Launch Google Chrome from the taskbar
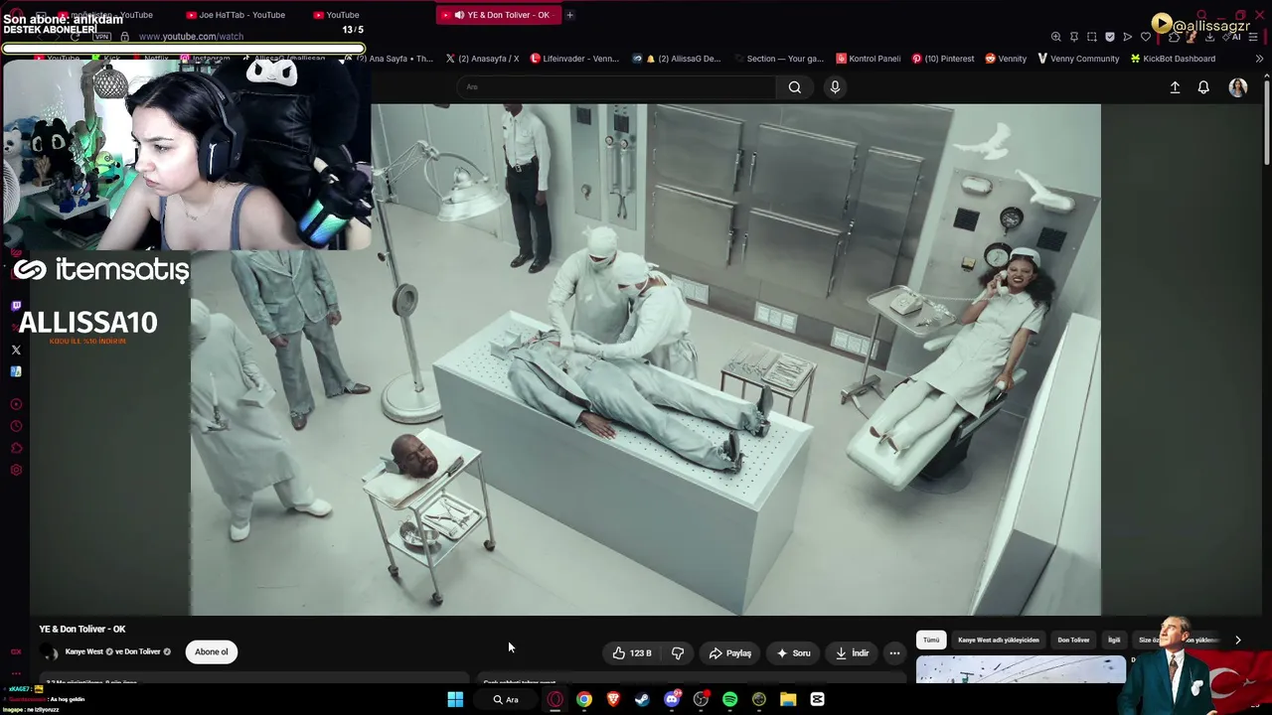 (584, 699)
